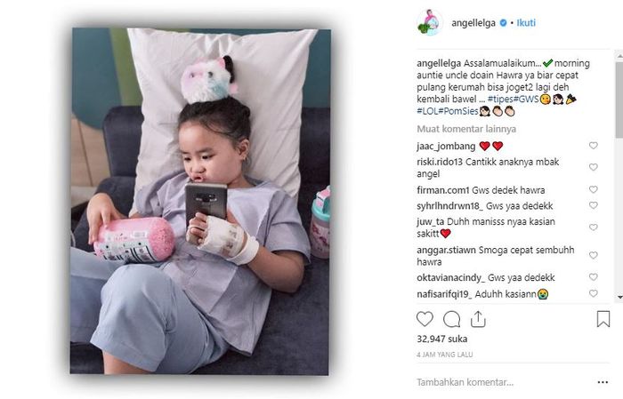Open the comment bubble icon
Viewport: 623px width, 399px height.
pos(451,319)
